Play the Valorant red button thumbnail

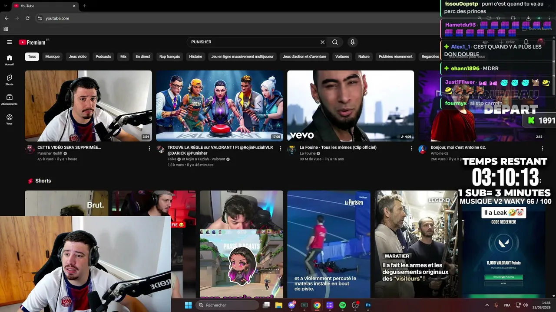[x=219, y=106]
